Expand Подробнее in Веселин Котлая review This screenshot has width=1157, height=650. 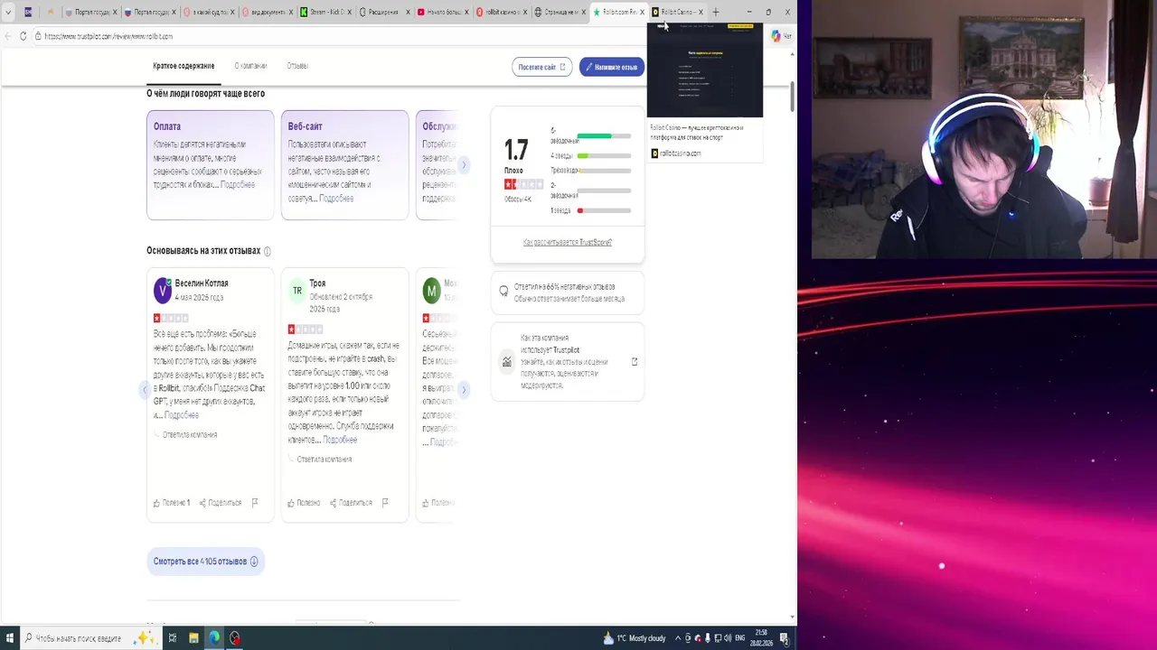pos(182,415)
